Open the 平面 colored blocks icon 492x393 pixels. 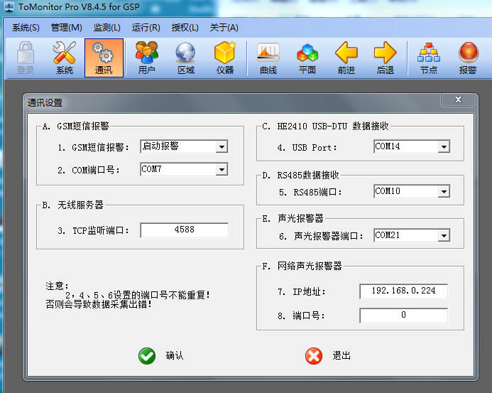(x=307, y=57)
